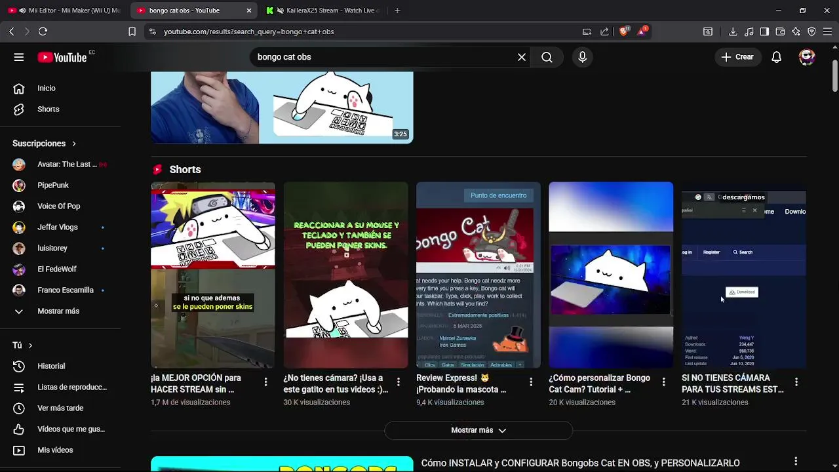Open the 3:25 Bongo Cat video thumbnail
Viewport: 839px width, 472px height.
point(282,108)
